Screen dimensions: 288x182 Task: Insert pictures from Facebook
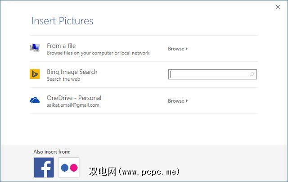point(44,168)
